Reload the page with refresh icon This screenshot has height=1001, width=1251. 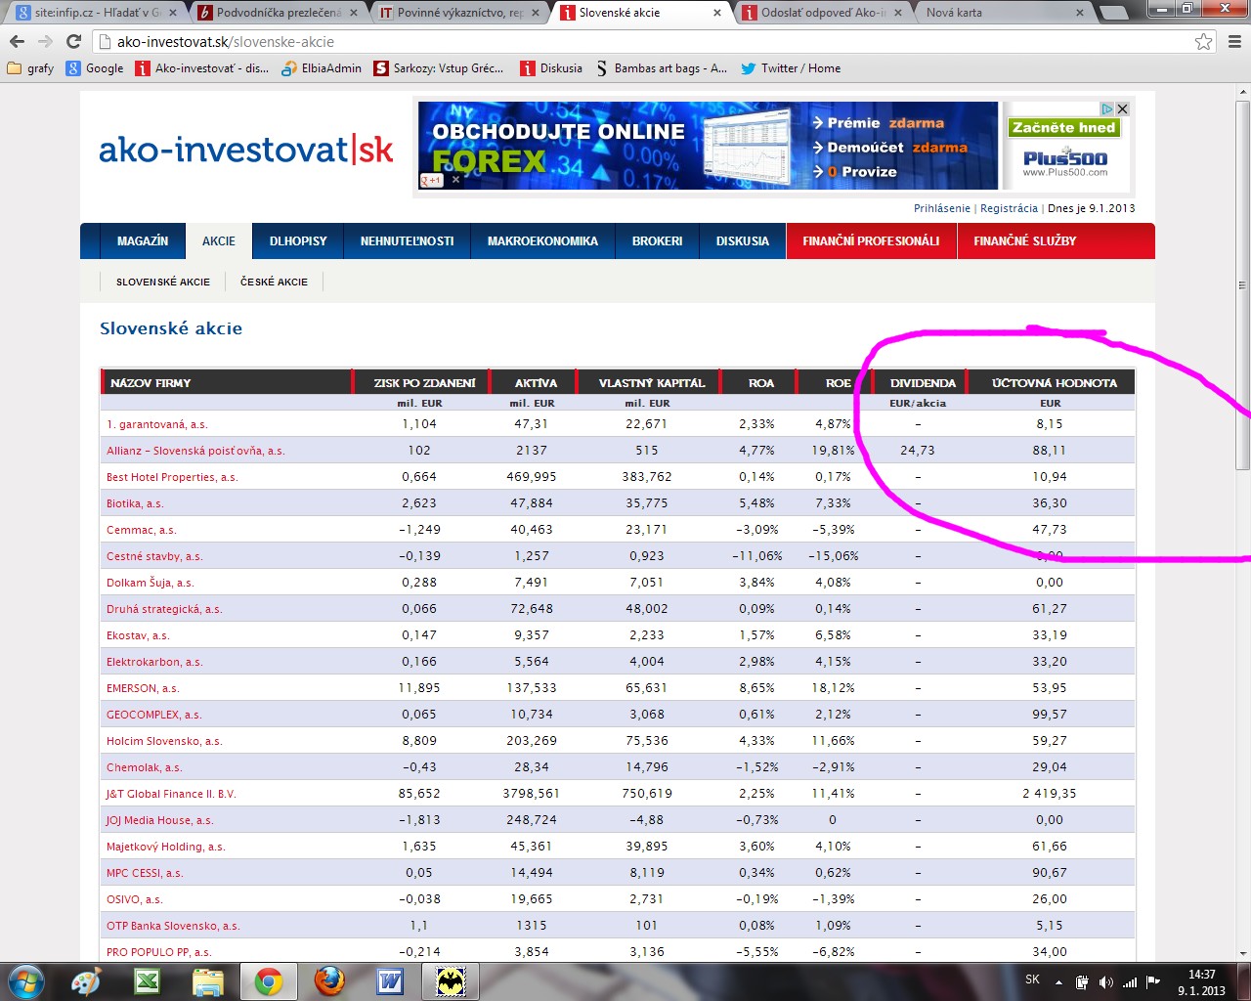[x=73, y=42]
